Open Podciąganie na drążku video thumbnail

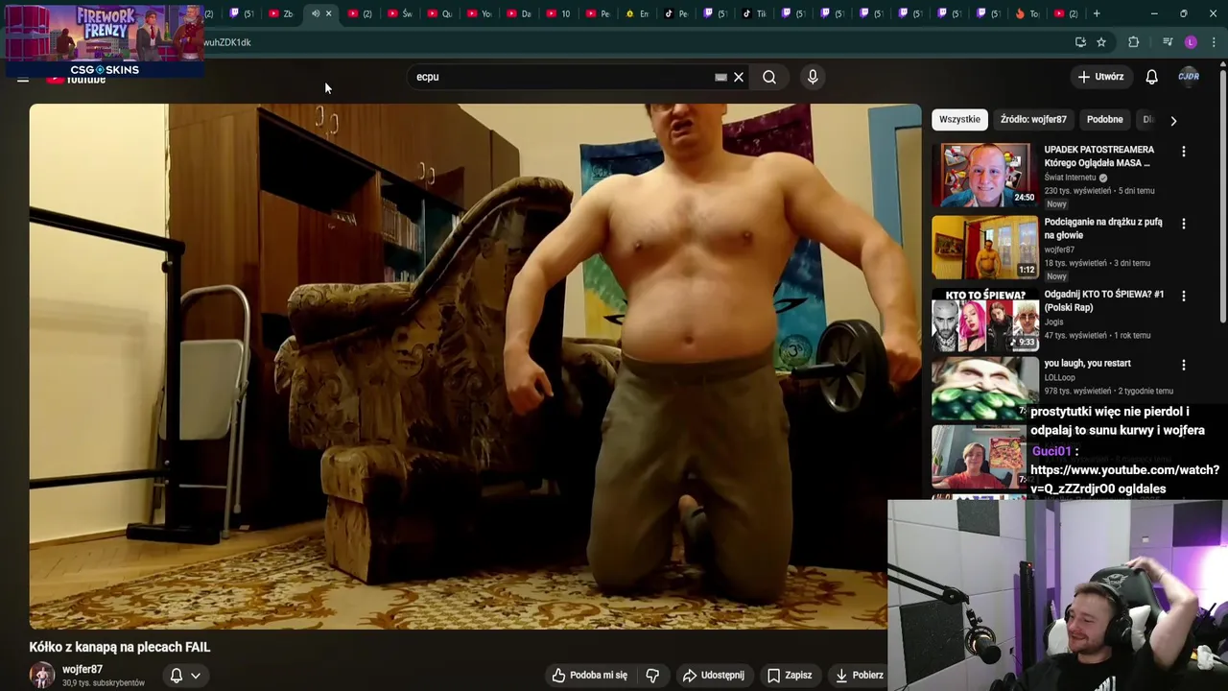985,247
